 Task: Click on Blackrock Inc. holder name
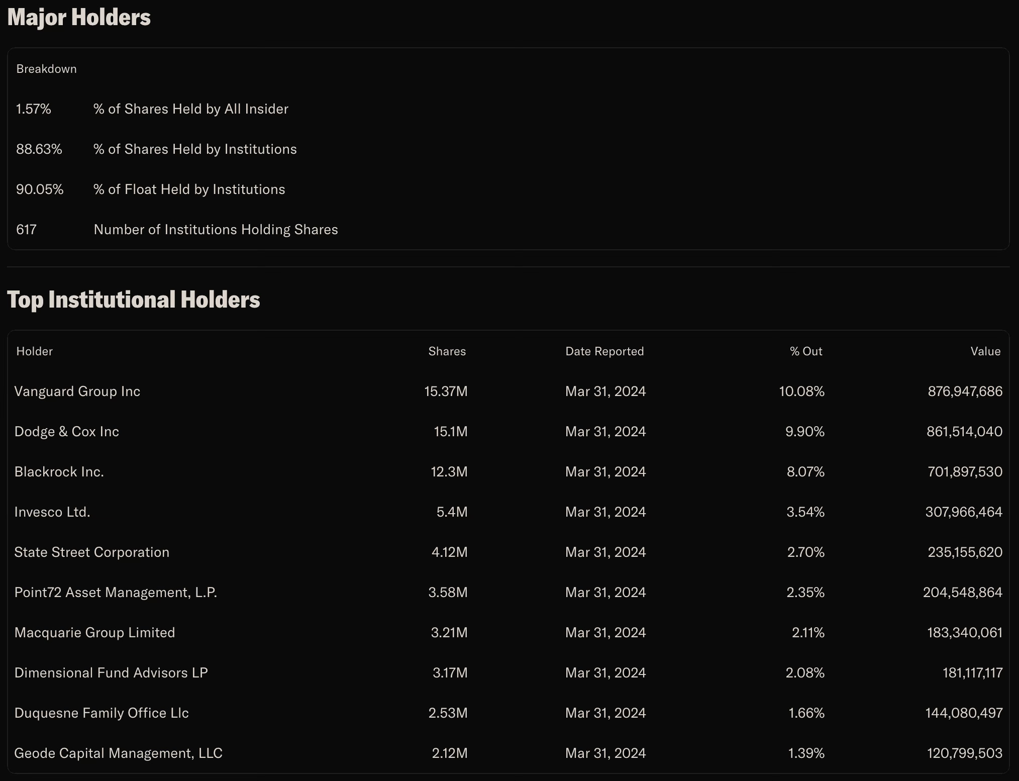[59, 472]
